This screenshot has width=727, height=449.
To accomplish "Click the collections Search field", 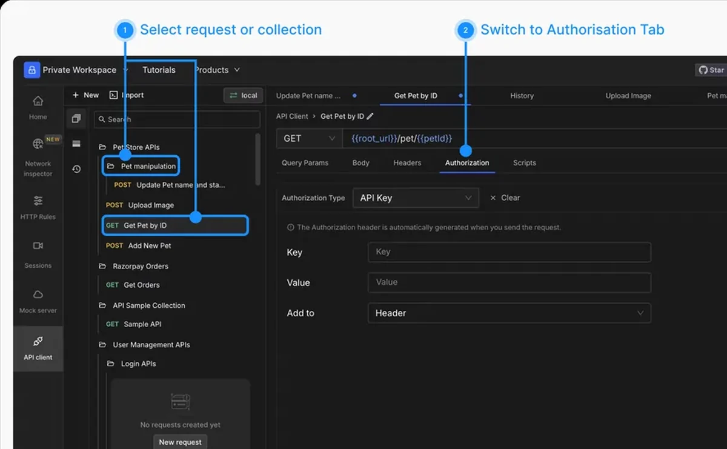I will [177, 119].
